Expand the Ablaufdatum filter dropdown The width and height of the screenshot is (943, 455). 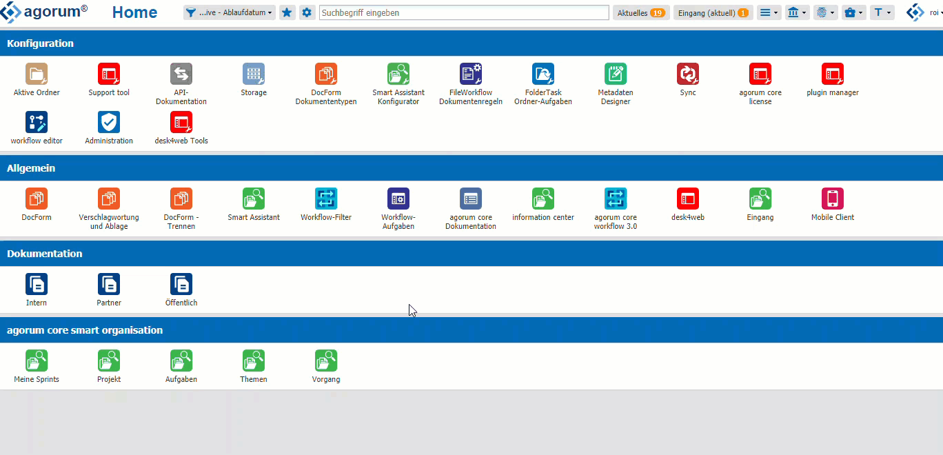pyautogui.click(x=230, y=12)
